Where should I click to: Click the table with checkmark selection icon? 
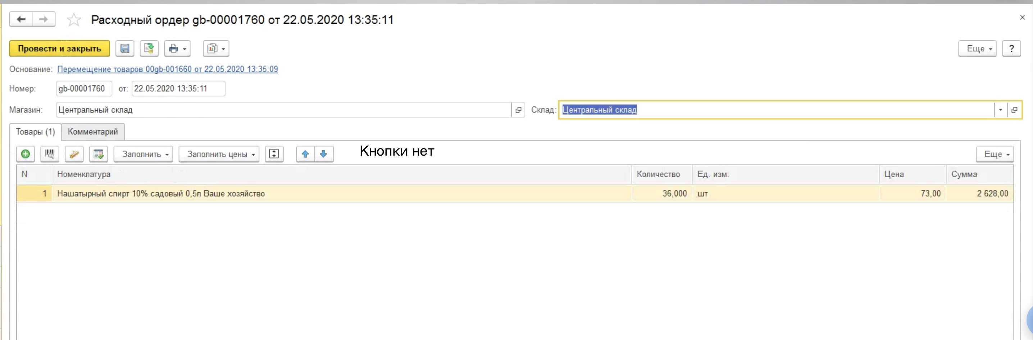(x=99, y=154)
